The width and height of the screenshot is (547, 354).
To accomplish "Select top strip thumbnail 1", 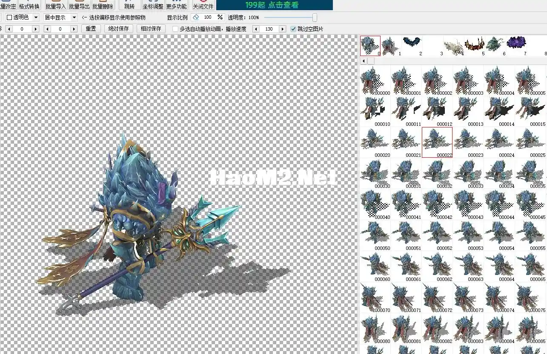I will 391,46.
